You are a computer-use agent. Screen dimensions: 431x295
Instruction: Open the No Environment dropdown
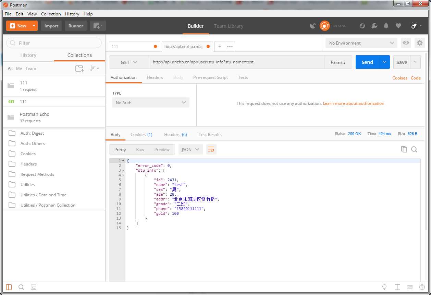click(x=361, y=43)
